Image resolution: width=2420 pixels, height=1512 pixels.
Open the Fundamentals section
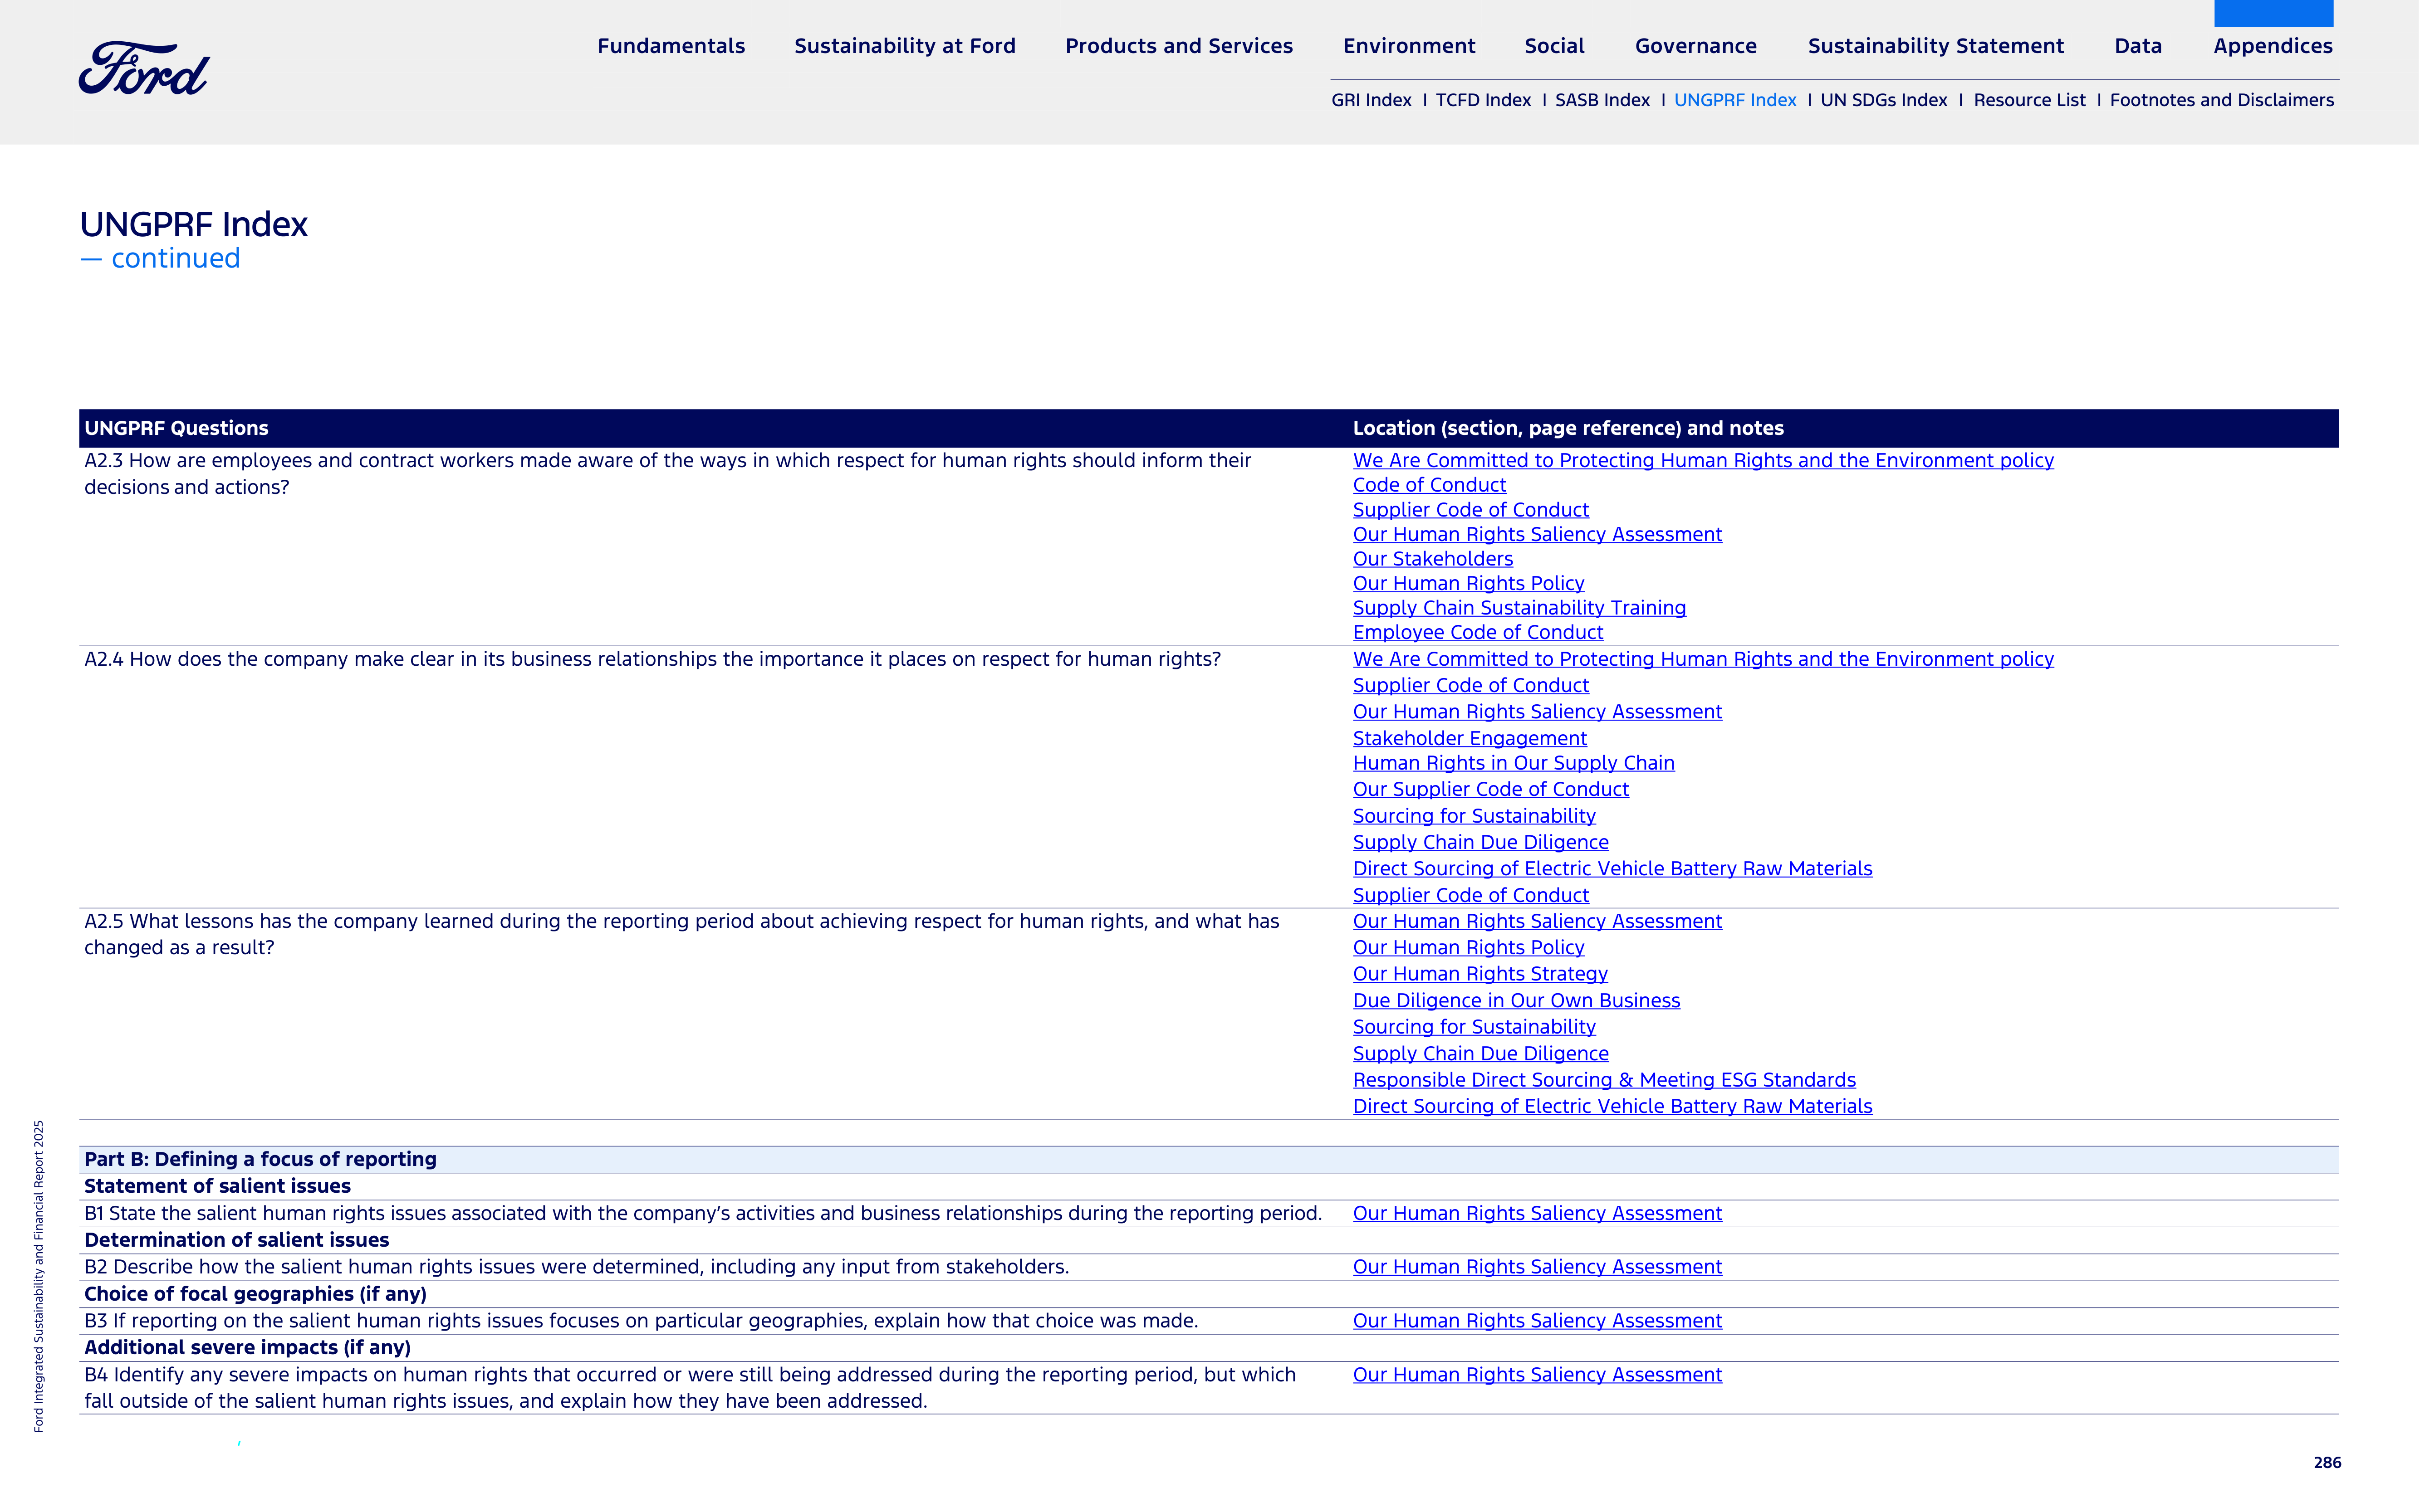[x=671, y=46]
